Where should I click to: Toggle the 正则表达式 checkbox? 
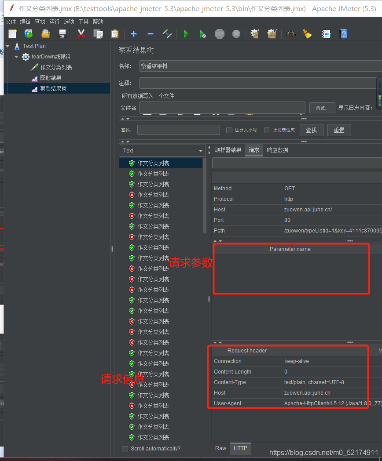(267, 130)
